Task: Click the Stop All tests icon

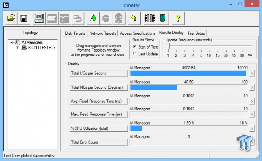Action: pos(119,18)
